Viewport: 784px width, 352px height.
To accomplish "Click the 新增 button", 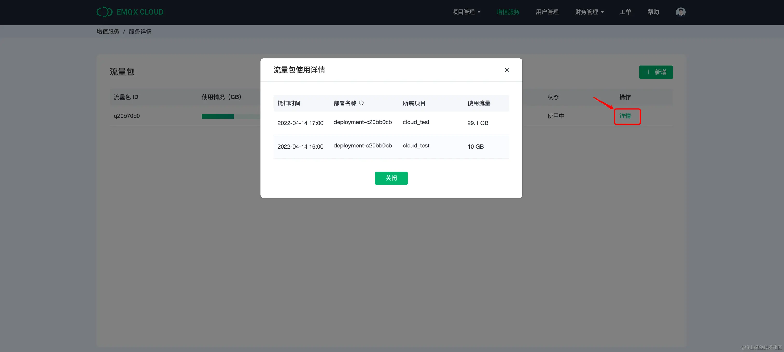I will [x=656, y=72].
